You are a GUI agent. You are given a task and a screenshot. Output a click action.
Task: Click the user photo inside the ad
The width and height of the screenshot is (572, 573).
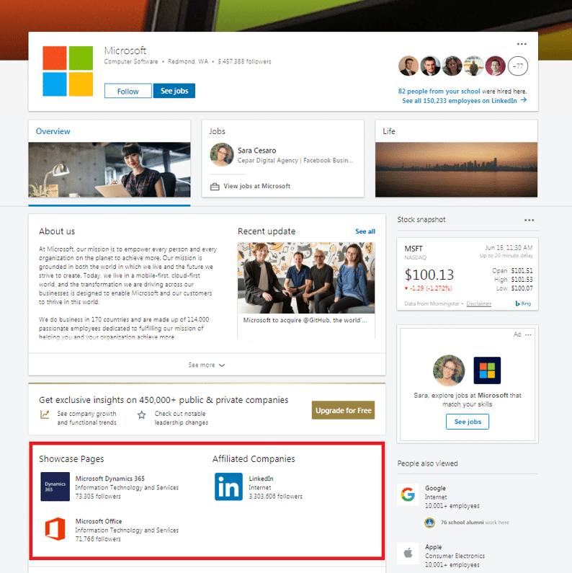[449, 370]
